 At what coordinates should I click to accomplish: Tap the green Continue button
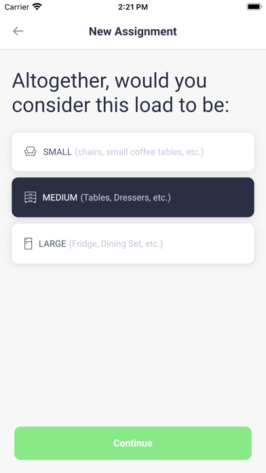[x=133, y=443]
